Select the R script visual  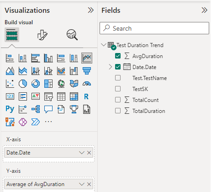[x=86, y=96]
